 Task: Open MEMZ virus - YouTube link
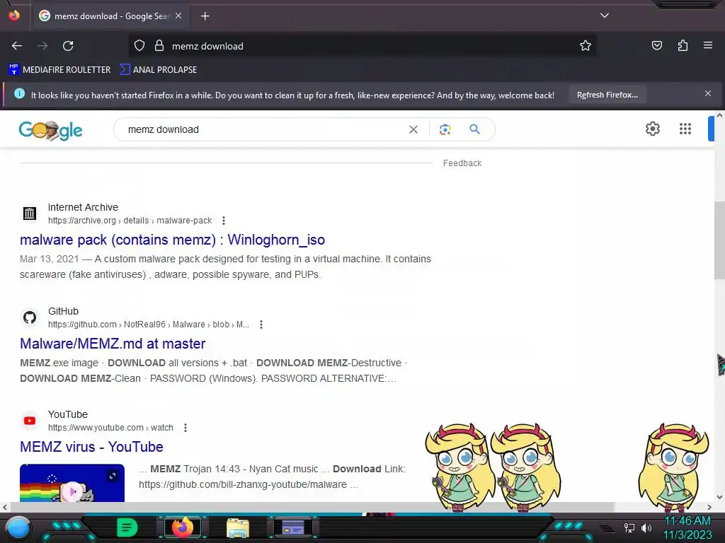[x=91, y=447]
